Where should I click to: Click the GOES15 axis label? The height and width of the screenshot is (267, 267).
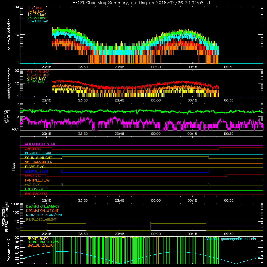[5, 116]
